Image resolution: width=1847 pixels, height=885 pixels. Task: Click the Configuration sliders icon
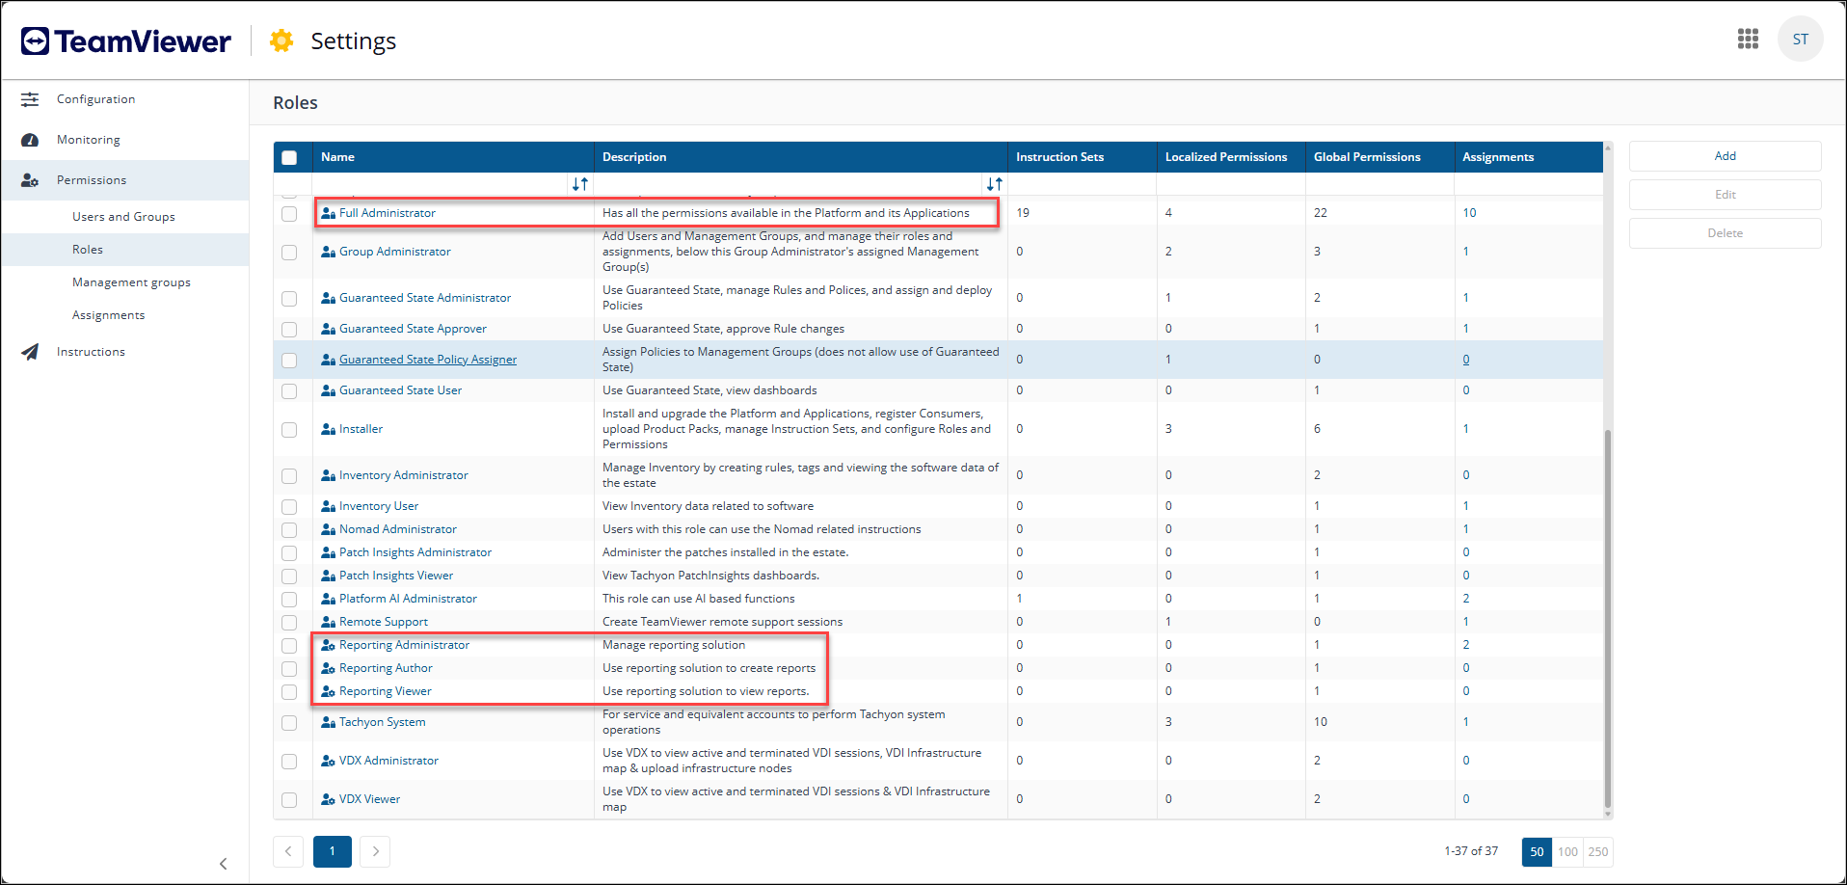(x=30, y=99)
